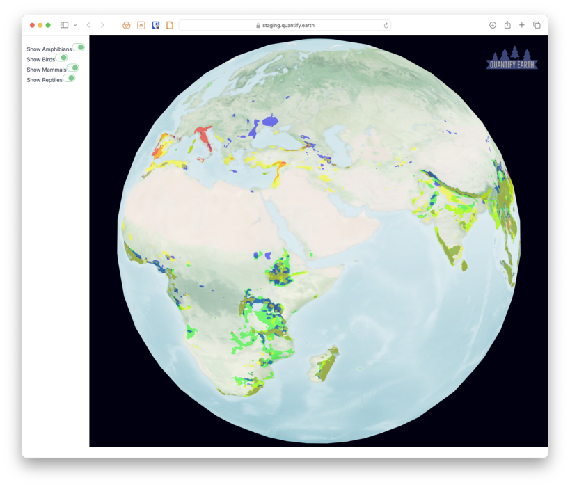
Task: Turn off the Show Mammals toggle
Action: (x=74, y=68)
